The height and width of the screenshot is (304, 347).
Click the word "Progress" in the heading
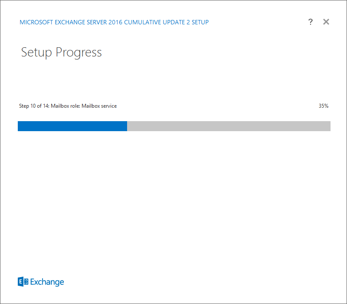coord(79,53)
